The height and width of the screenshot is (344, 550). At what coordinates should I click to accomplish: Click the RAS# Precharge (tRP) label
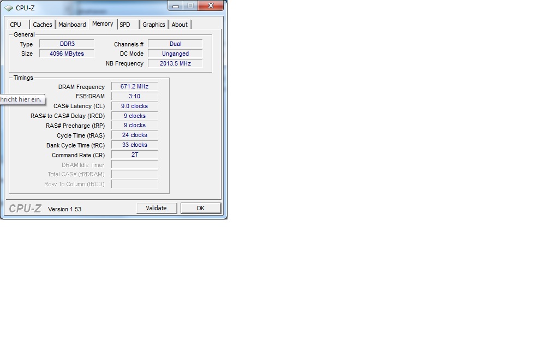(x=75, y=126)
